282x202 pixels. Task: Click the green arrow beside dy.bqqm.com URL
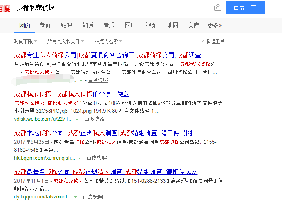tap(76, 197)
